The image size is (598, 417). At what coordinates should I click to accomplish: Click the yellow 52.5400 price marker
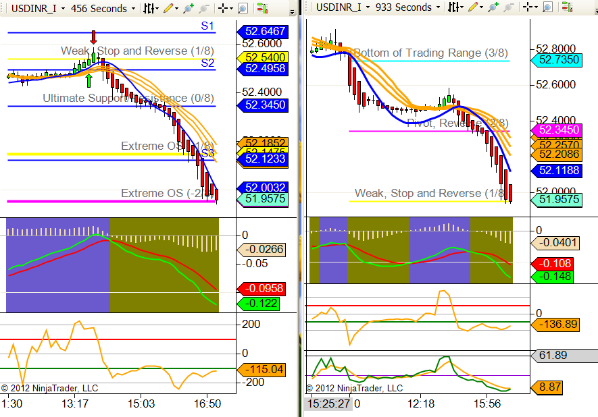click(263, 57)
